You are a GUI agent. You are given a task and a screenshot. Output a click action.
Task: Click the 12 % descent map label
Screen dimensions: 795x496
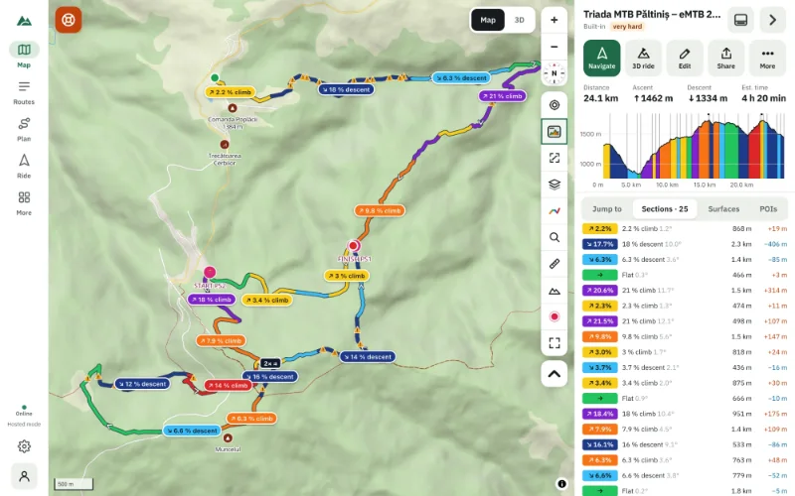tap(142, 384)
